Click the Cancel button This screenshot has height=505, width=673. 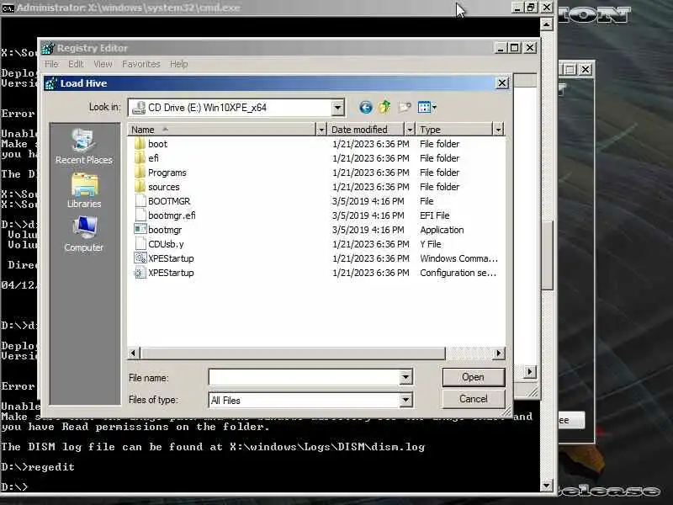474,399
